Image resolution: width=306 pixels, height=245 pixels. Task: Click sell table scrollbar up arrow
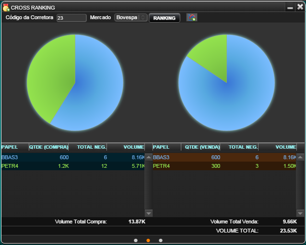(x=300, y=157)
